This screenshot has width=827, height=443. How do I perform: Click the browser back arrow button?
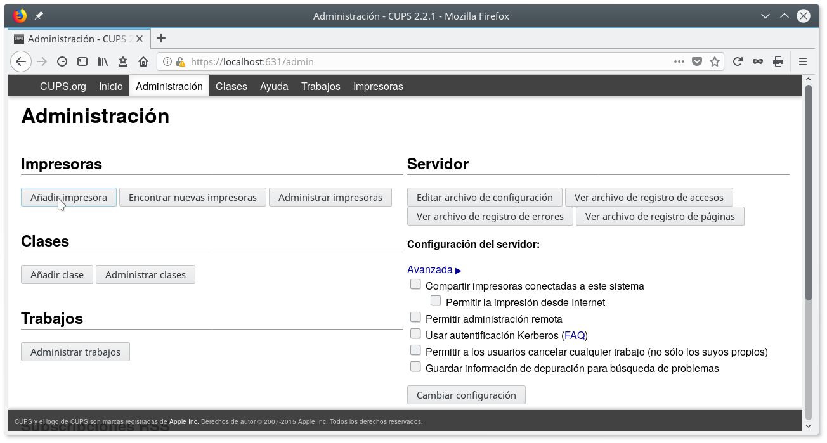point(21,61)
